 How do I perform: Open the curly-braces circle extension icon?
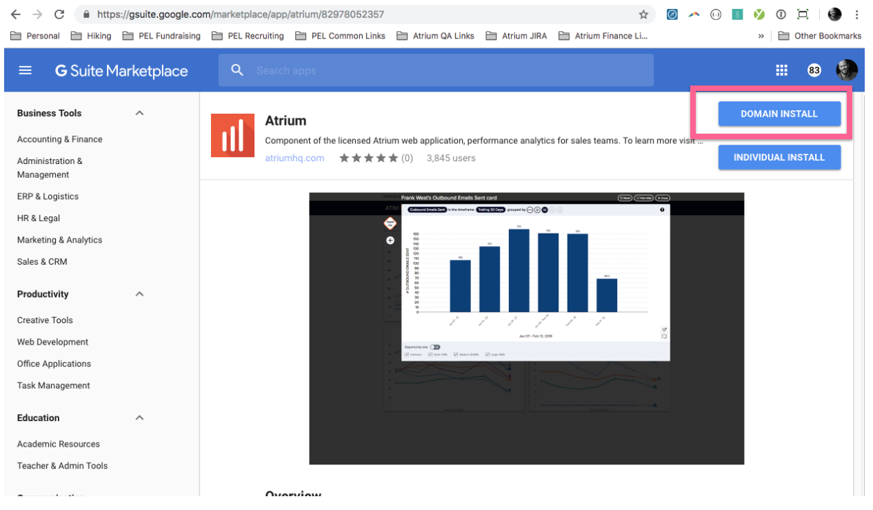click(716, 14)
